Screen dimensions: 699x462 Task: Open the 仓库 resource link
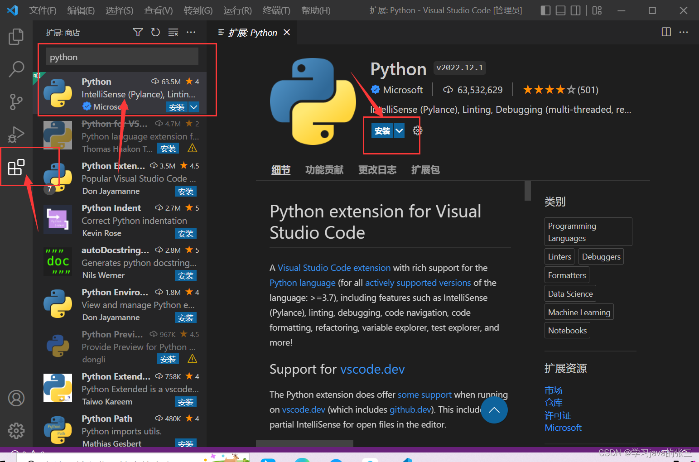click(x=554, y=403)
